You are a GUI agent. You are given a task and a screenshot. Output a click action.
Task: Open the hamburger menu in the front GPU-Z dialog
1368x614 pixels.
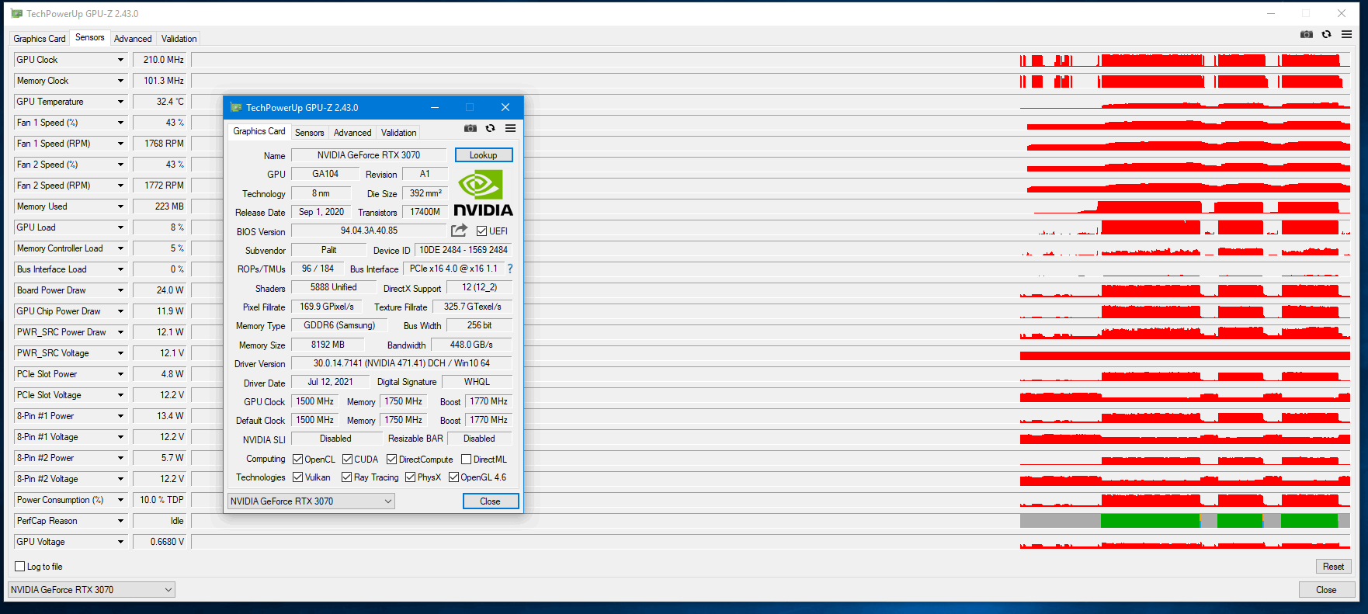coord(510,128)
